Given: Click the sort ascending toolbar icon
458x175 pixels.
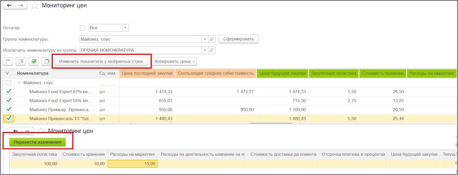Looking at the screenshot, I should 8,61.
